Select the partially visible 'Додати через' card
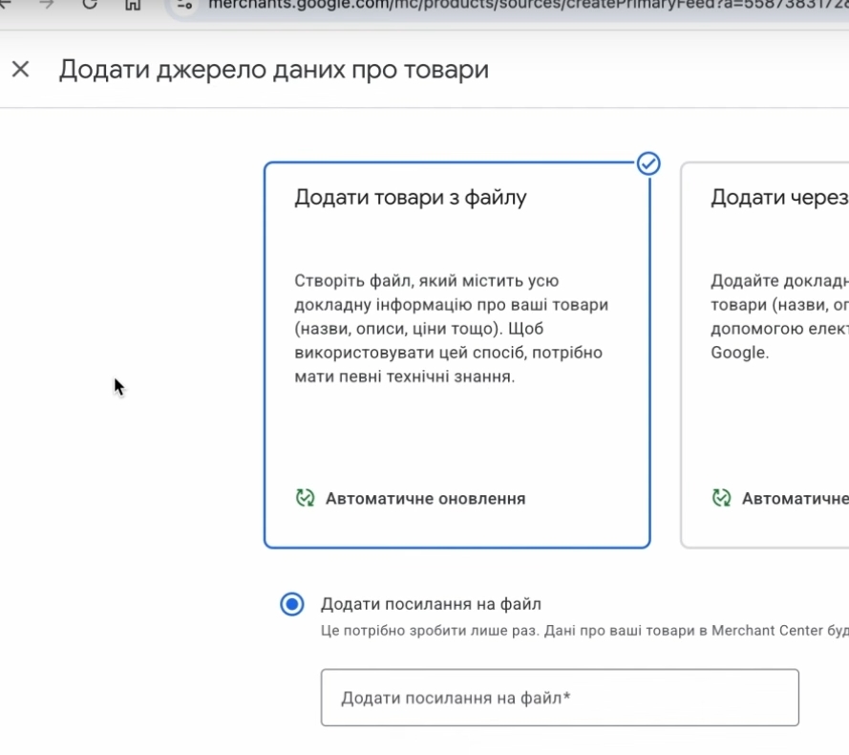This screenshot has width=849, height=755. 764,355
